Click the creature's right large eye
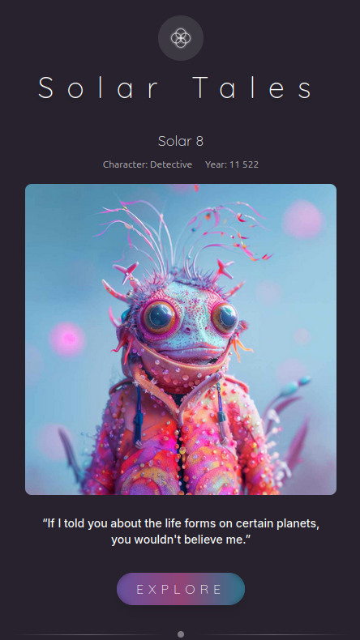Viewport: 360px width, 640px height. click(225, 318)
